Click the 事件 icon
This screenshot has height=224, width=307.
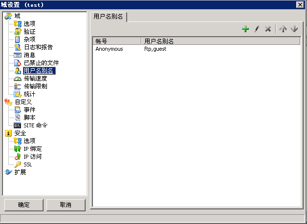point(18,110)
